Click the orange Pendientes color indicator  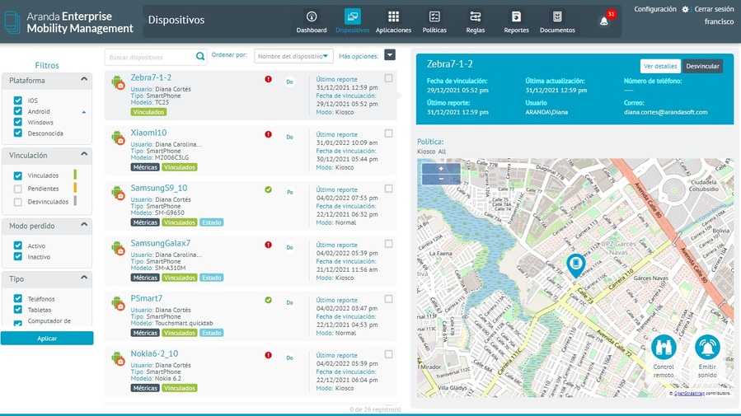pos(75,188)
